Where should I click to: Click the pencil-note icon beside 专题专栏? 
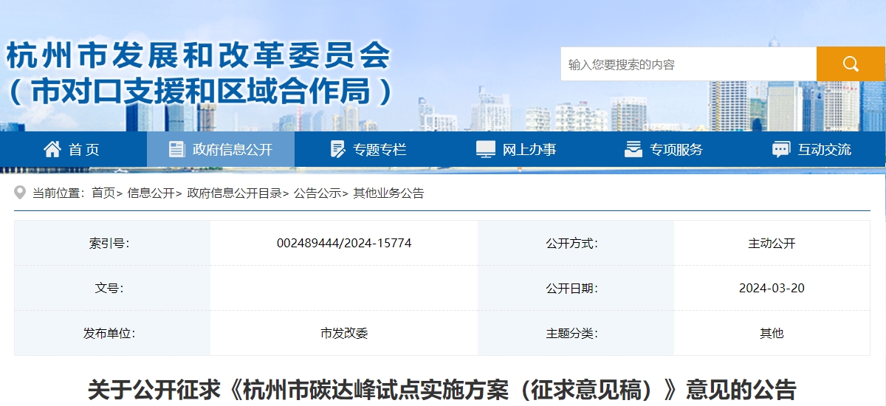tap(338, 149)
